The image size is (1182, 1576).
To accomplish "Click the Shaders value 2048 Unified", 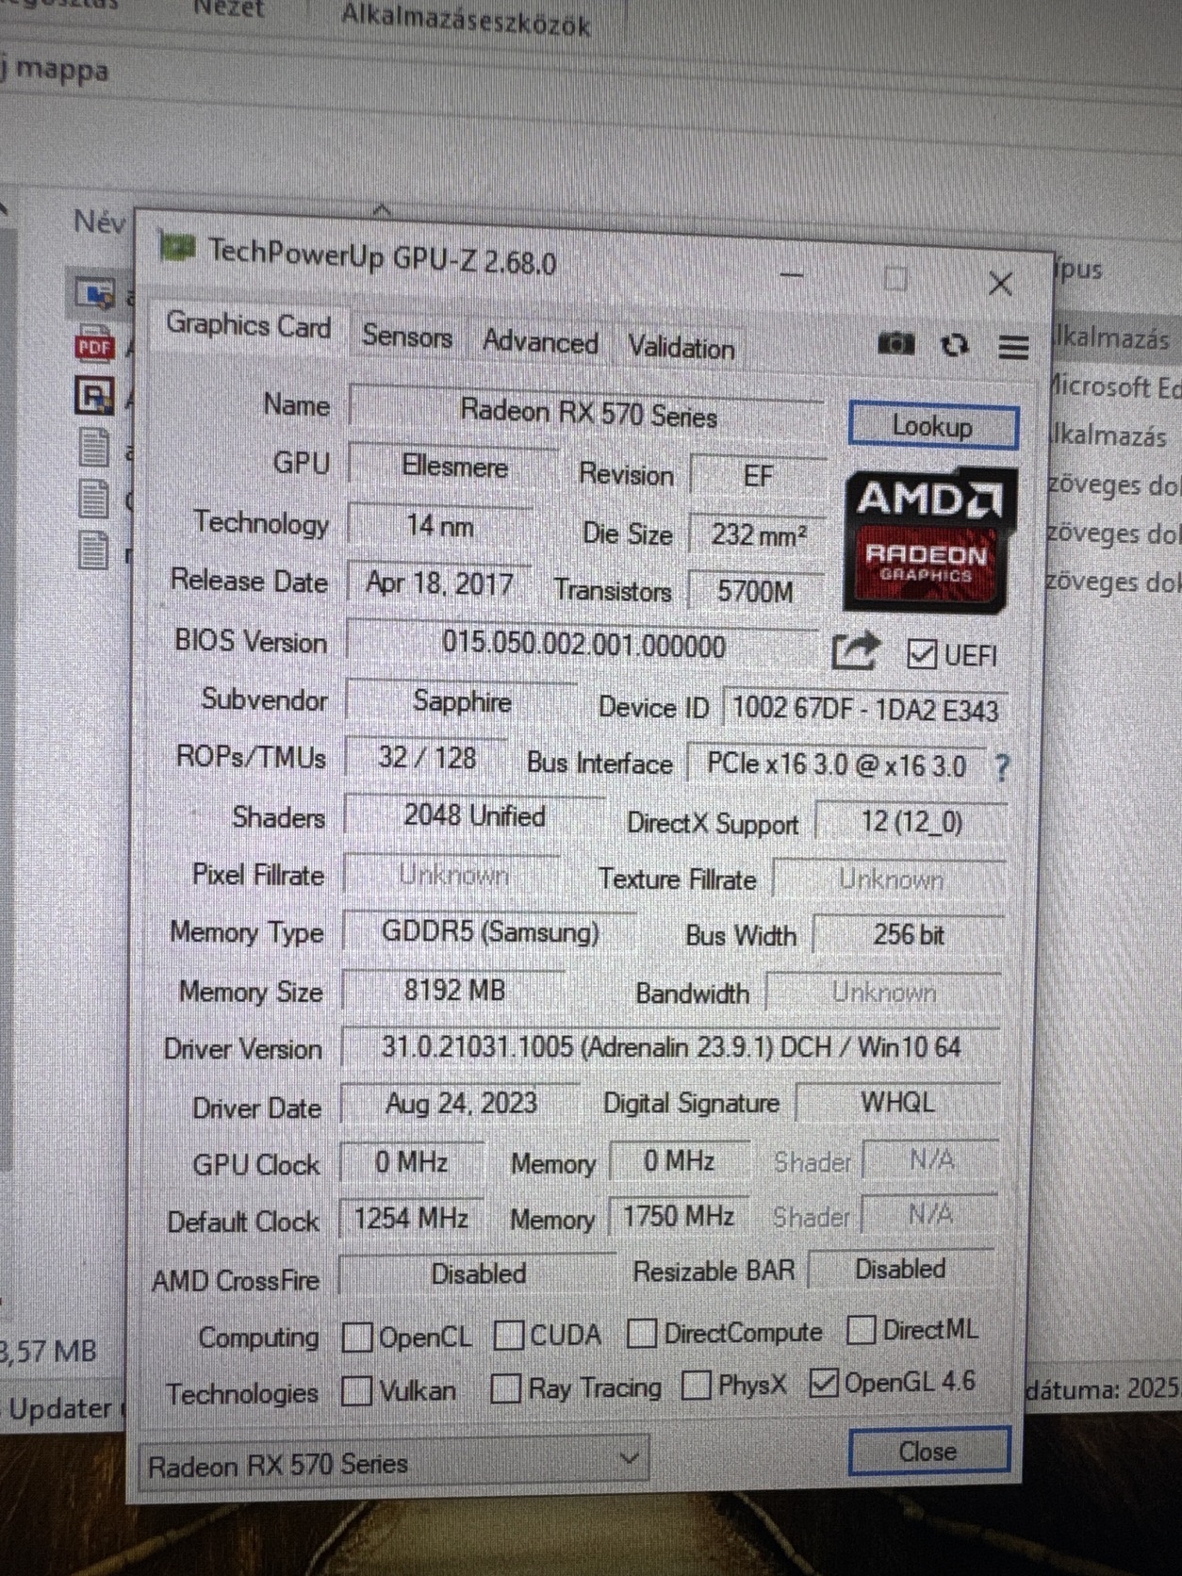I will (474, 816).
